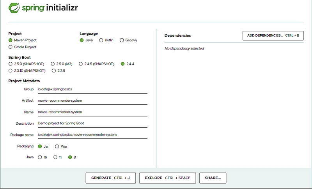Select Gradle Project option
Viewport: 312px width, 189px height.
pos(11,47)
